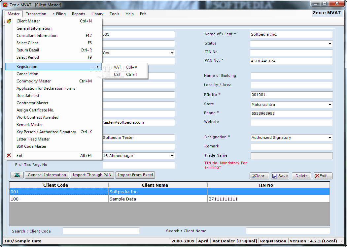The image size is (347, 247).
Task: Click the PAN No. field with ASDFA4512A
Action: [x=291, y=61]
